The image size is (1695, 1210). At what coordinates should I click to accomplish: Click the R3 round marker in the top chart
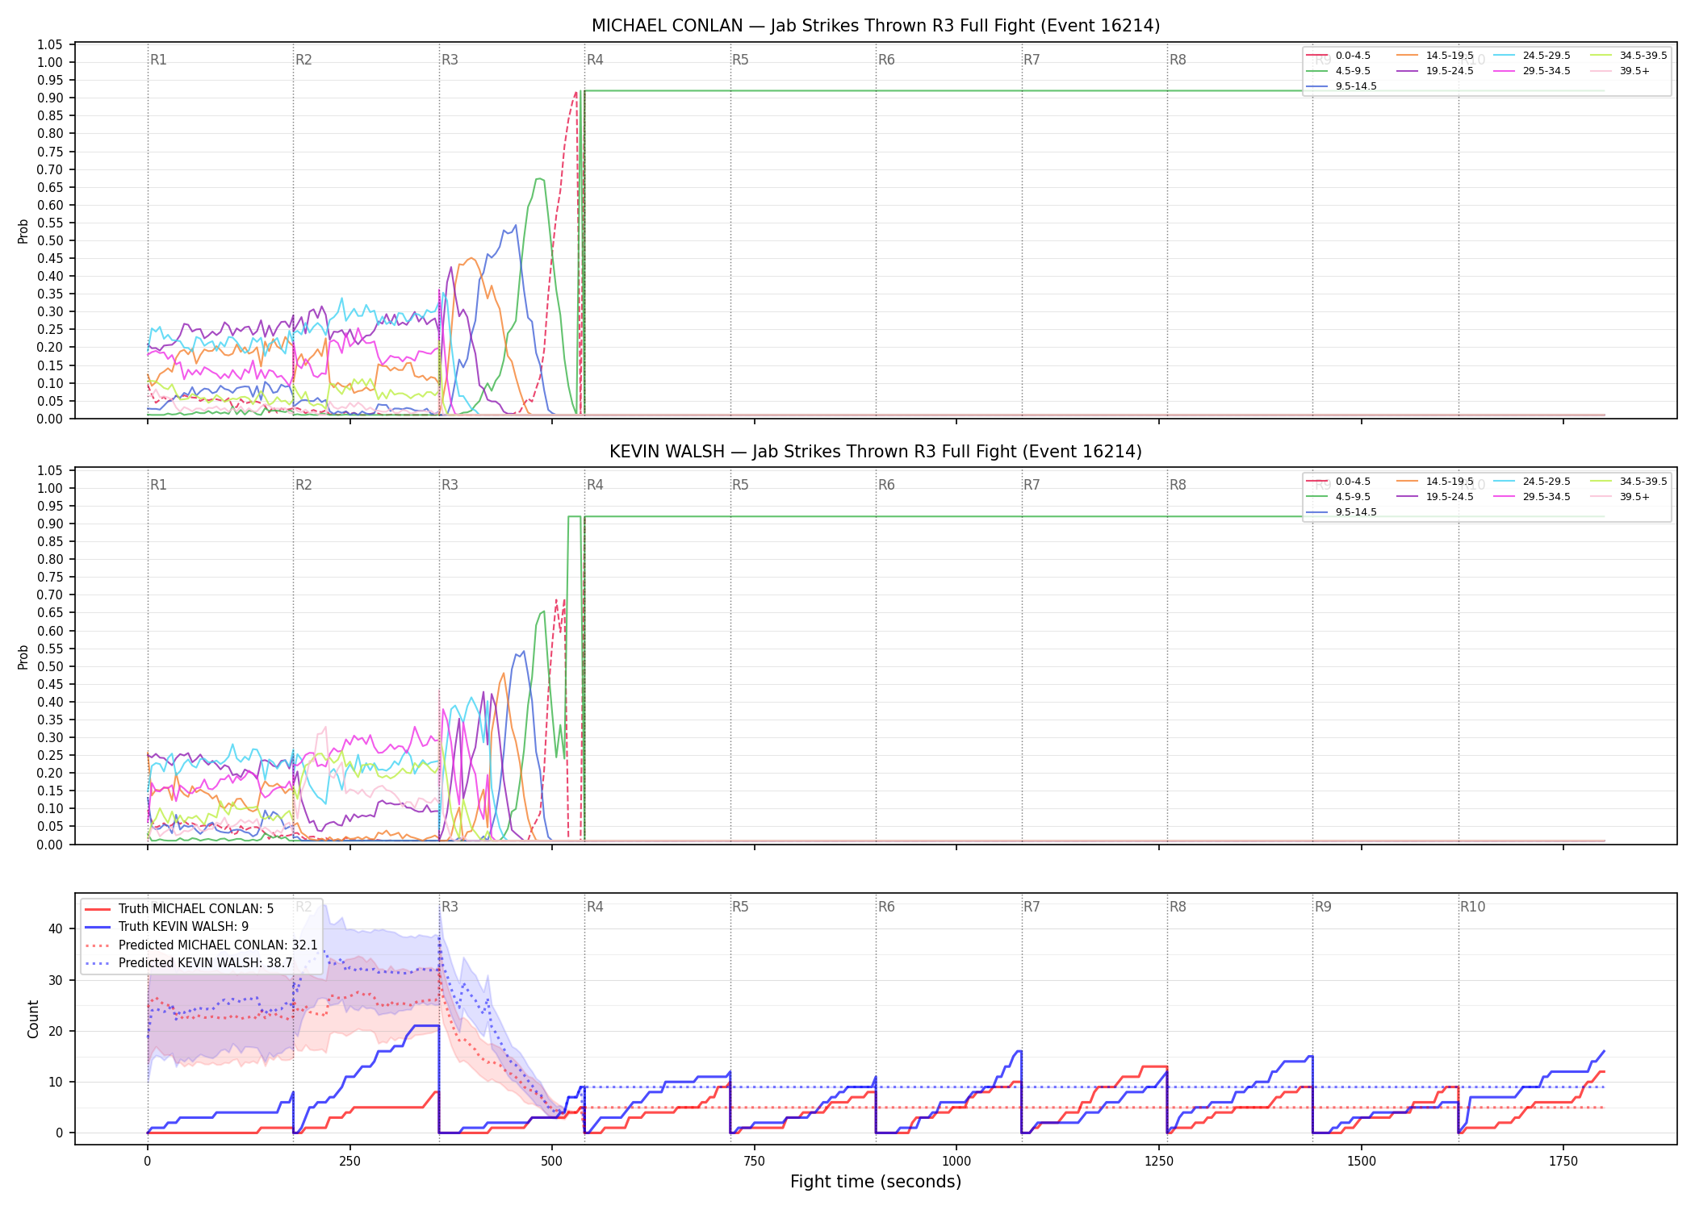450,60
